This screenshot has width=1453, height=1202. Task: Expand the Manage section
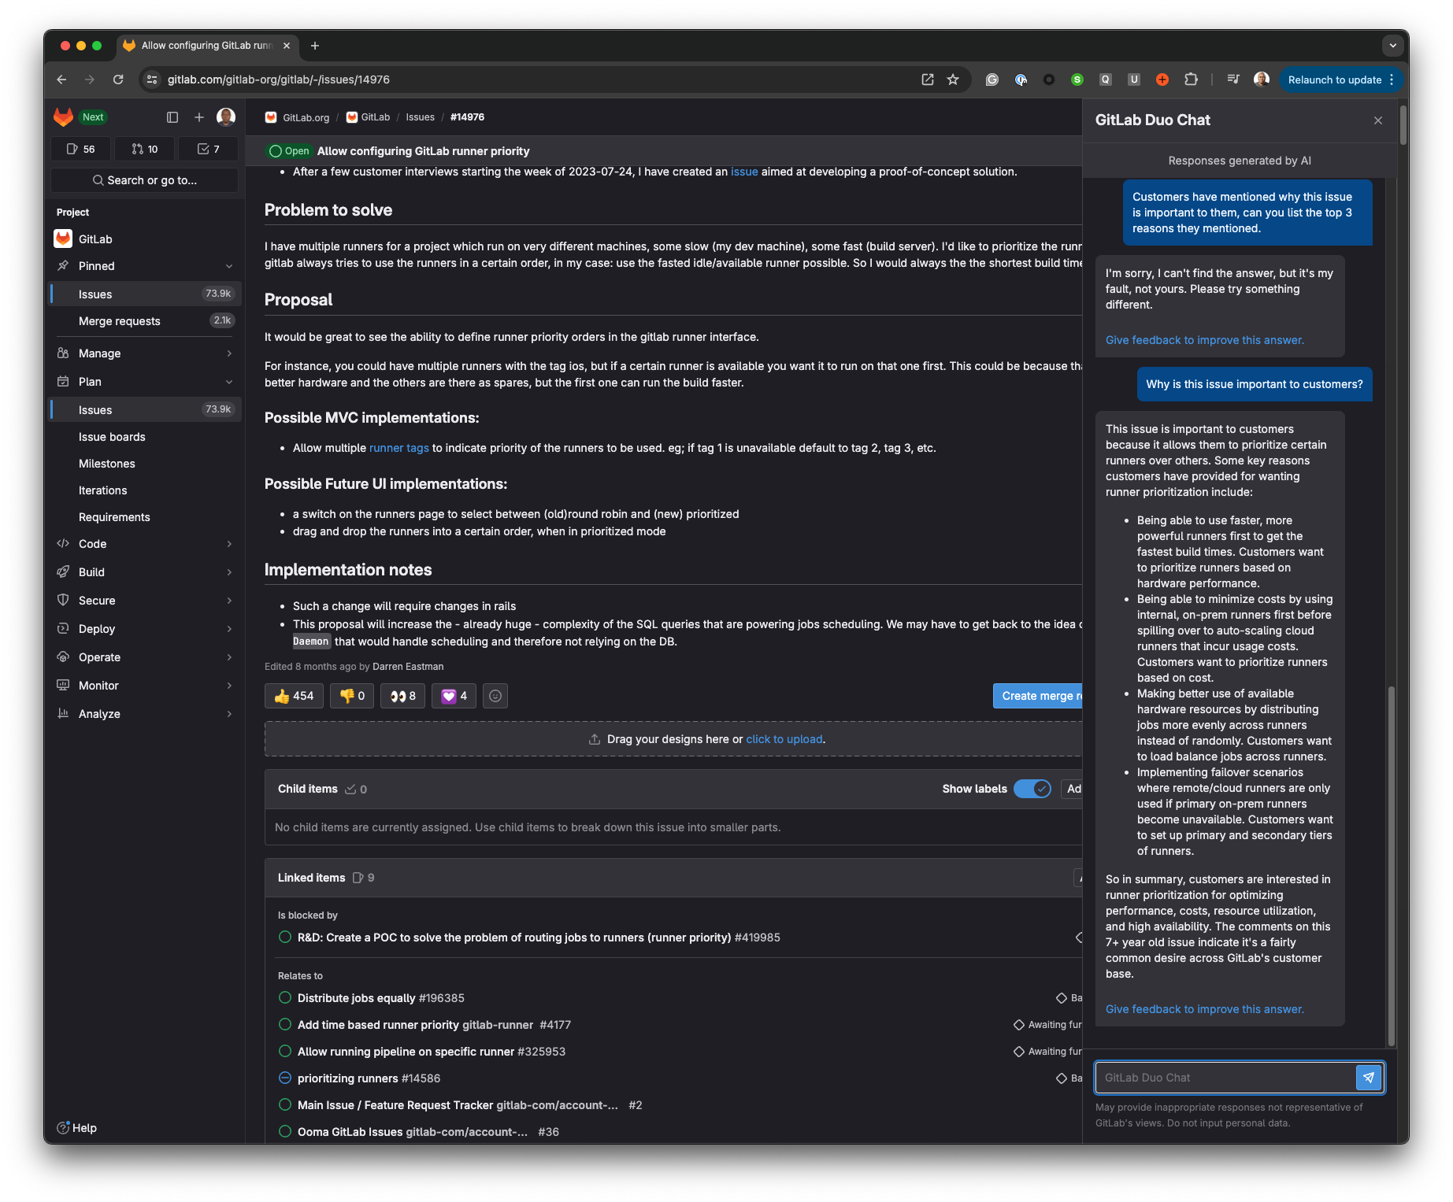pos(145,353)
